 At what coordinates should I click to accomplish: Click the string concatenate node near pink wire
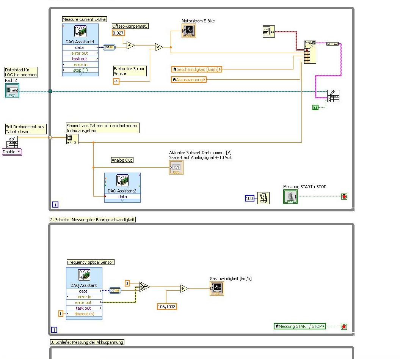333,44
